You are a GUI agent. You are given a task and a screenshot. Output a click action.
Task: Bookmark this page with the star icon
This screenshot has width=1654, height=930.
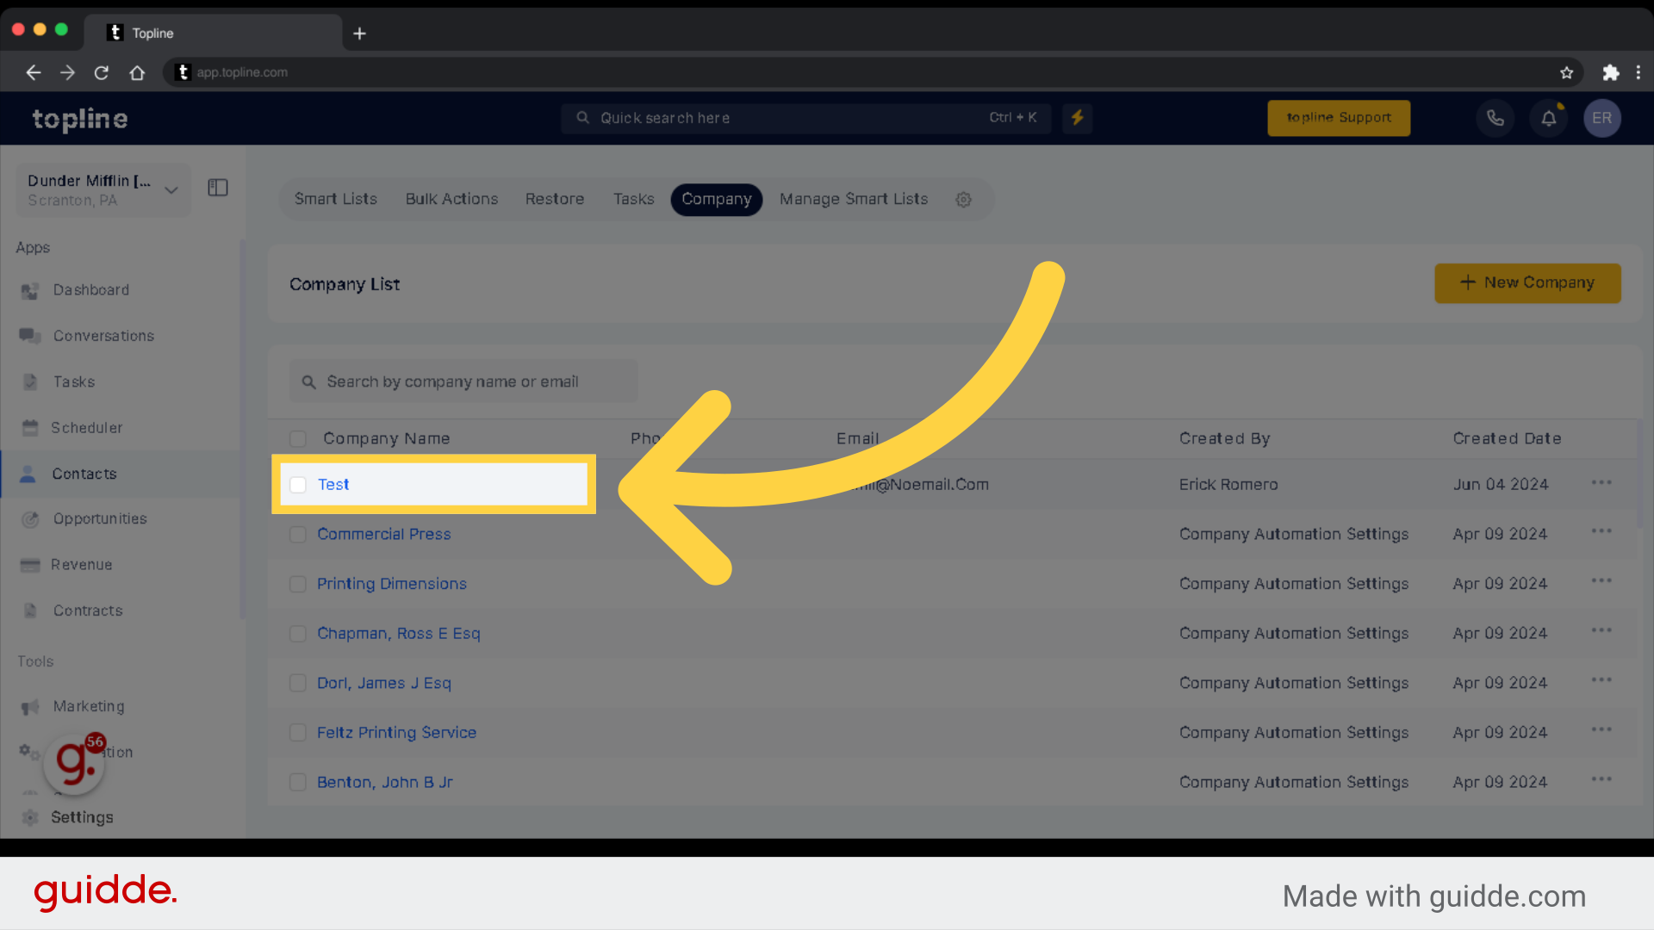1566,73
